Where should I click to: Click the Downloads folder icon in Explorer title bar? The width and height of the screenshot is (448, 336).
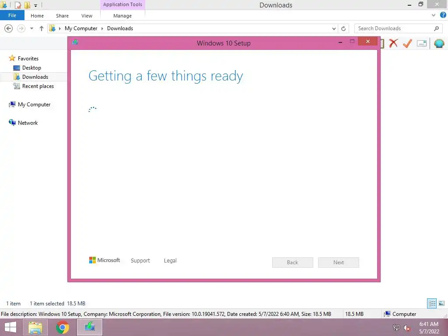[x=3, y=5]
